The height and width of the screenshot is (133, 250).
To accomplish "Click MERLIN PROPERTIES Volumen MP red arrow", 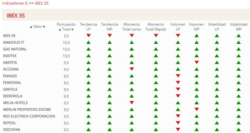I will click(x=197, y=109).
